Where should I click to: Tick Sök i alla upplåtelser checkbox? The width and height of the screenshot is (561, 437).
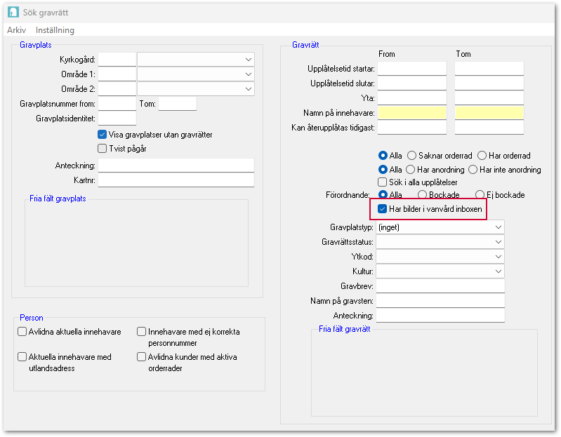tap(383, 182)
